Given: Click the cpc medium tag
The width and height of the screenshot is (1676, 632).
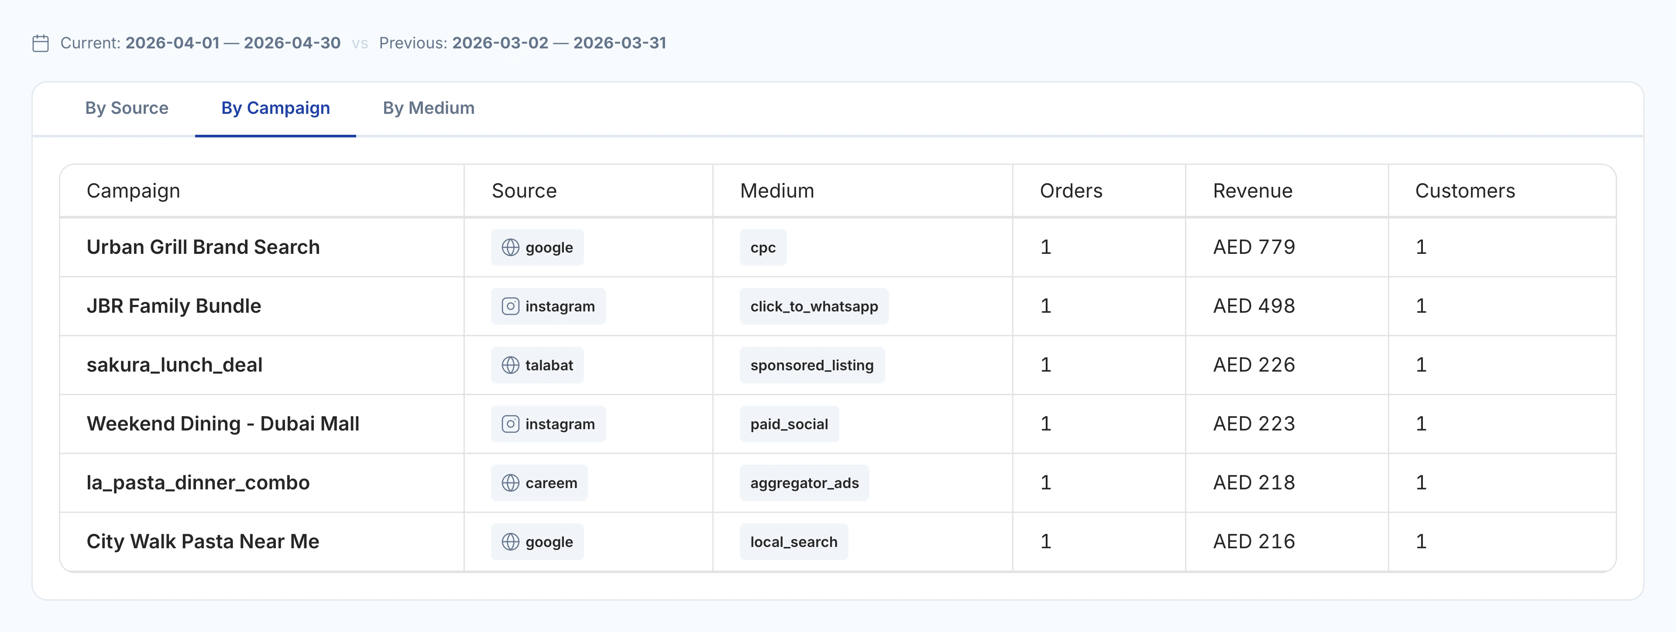Looking at the screenshot, I should coord(763,248).
